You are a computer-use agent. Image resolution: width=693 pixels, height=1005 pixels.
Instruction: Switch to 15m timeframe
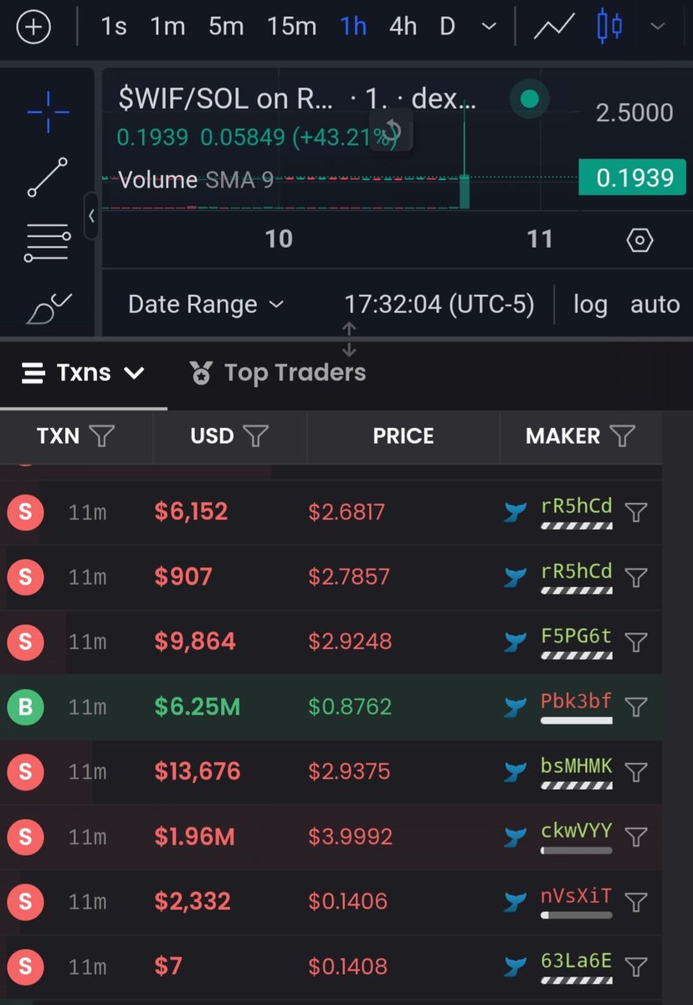click(x=291, y=27)
